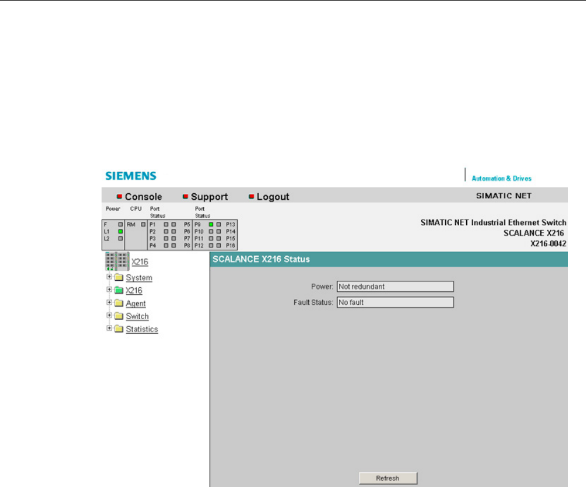Open the Agent link in the tree
Screen dimensions: 586x487
coord(136,304)
